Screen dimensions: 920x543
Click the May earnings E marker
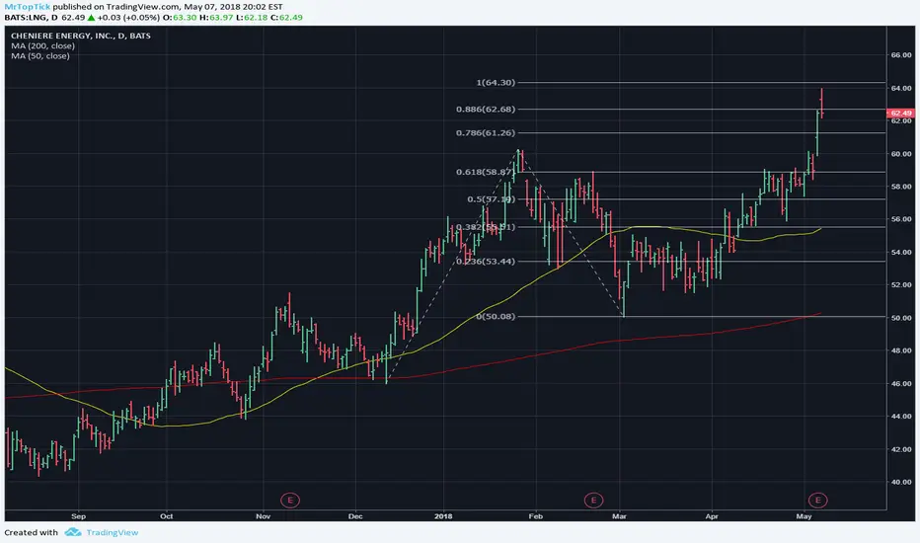[x=817, y=501]
